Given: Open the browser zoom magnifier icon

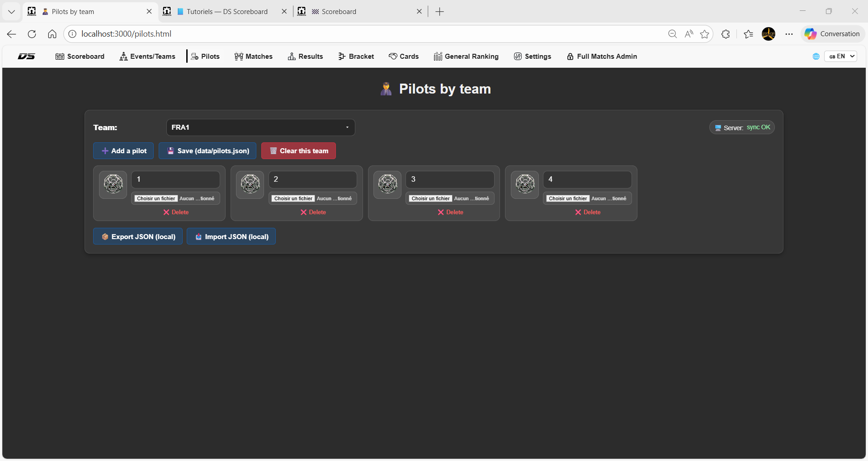Looking at the screenshot, I should click(672, 34).
